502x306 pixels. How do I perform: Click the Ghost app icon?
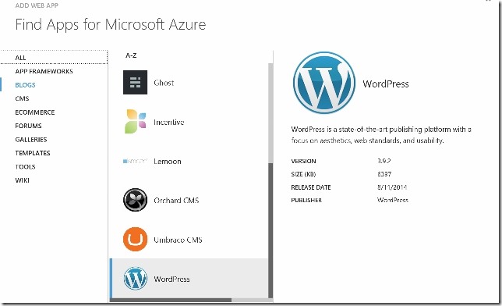coord(135,83)
